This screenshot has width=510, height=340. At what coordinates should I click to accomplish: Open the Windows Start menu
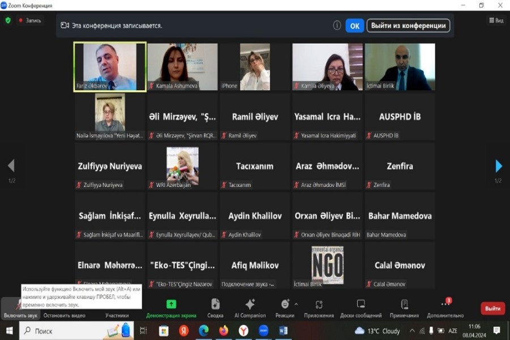pos(9,331)
